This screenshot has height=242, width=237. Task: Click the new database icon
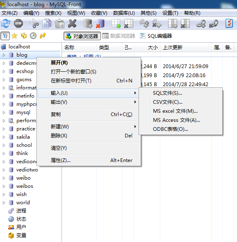[x=88, y=23]
